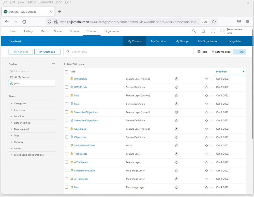254x197 pixels.
Task: Tick the checkbox for UMPsRoads Service Definition
Action: (x=67, y=87)
